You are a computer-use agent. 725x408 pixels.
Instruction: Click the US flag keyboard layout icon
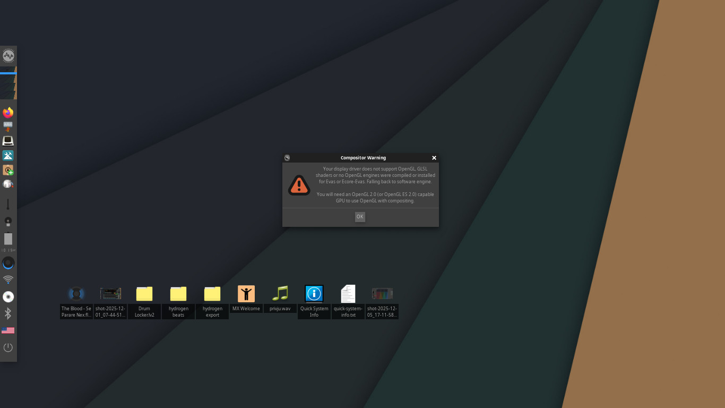click(x=8, y=330)
